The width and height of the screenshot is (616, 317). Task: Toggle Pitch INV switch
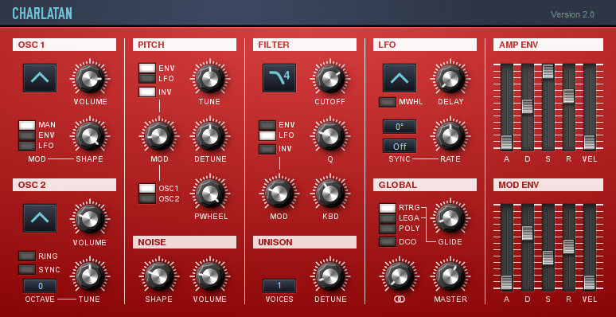click(x=147, y=92)
